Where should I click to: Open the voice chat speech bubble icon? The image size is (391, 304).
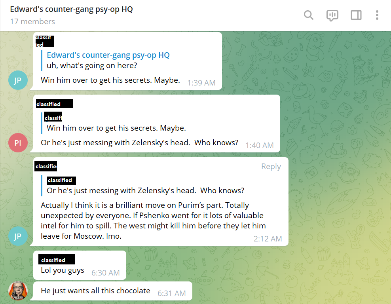coord(332,15)
